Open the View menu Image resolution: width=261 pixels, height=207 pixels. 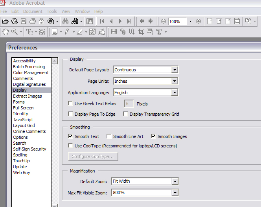coord(66,11)
